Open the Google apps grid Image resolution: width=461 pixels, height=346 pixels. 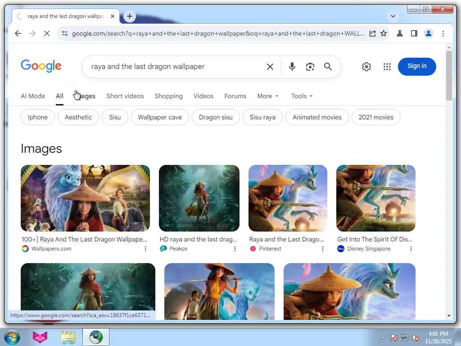387,67
